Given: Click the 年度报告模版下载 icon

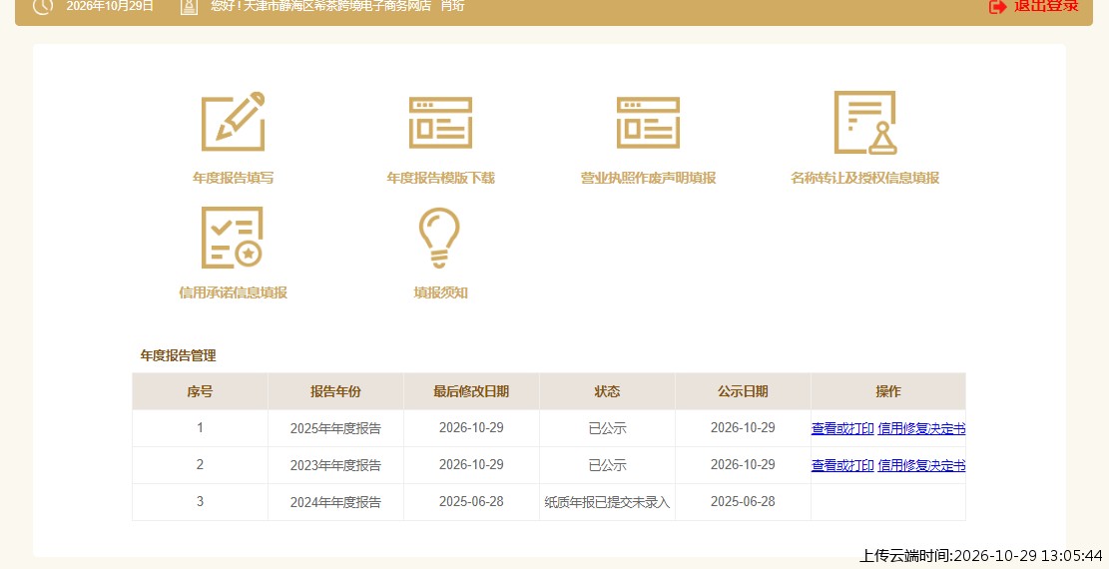Looking at the screenshot, I should coord(440,123).
